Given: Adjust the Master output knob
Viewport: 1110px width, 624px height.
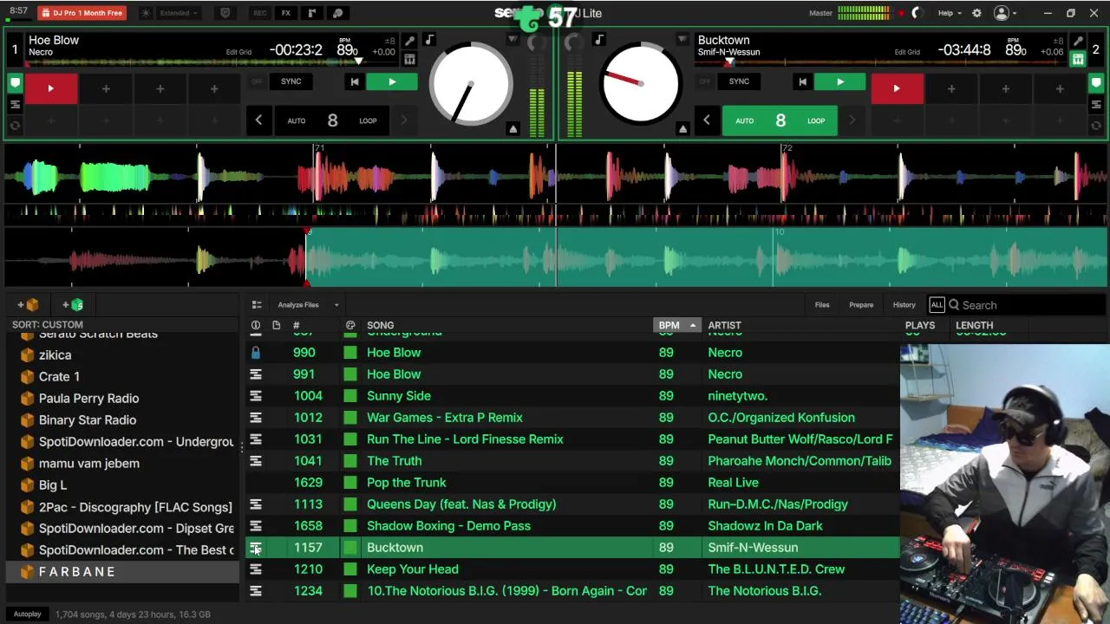Looking at the screenshot, I should point(917,13).
